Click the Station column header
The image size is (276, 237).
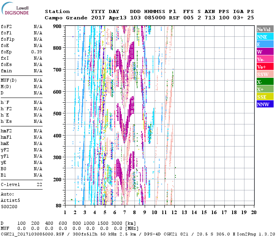point(58,11)
